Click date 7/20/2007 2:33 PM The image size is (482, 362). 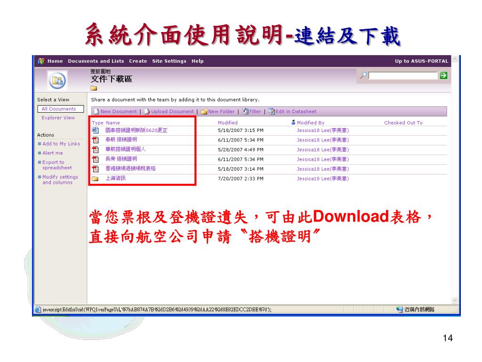[x=241, y=179]
